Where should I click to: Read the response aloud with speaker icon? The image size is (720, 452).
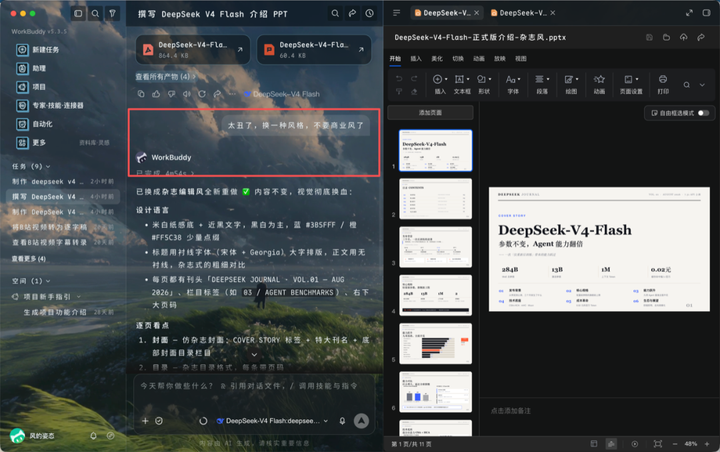pos(187,94)
